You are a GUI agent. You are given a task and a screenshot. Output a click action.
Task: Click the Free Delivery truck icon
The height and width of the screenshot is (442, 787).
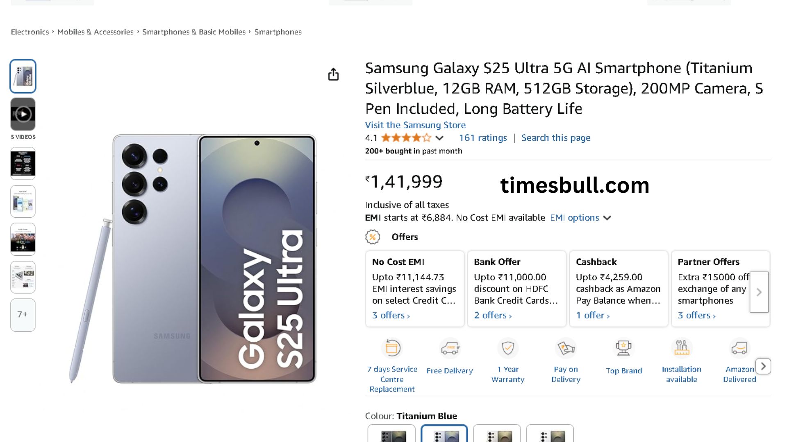tap(450, 348)
